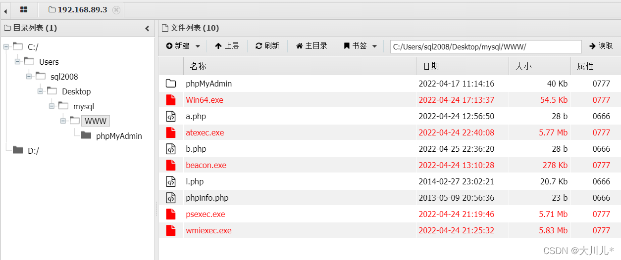Click the WWW folder icon in tree
The height and width of the screenshot is (260, 621).
pos(74,121)
